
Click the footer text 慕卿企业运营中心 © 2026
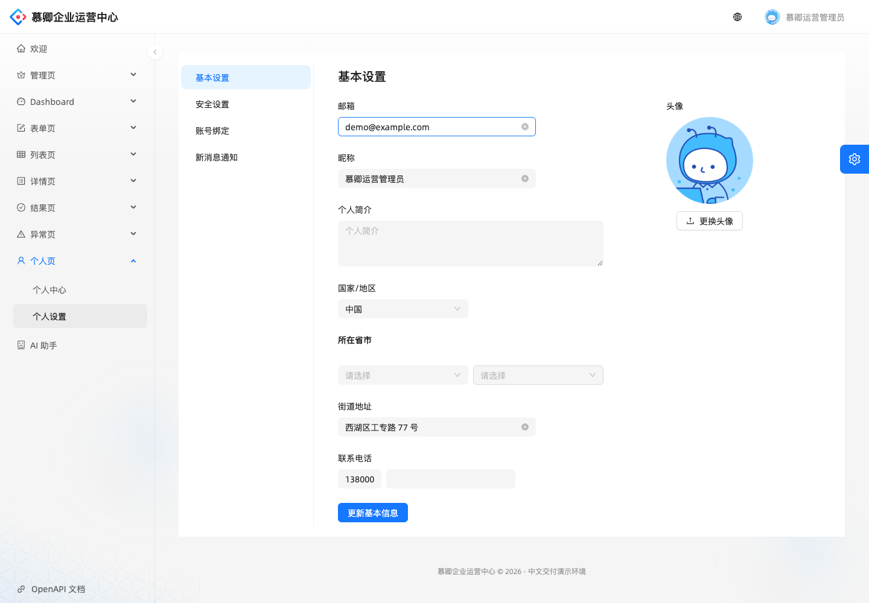pos(479,571)
